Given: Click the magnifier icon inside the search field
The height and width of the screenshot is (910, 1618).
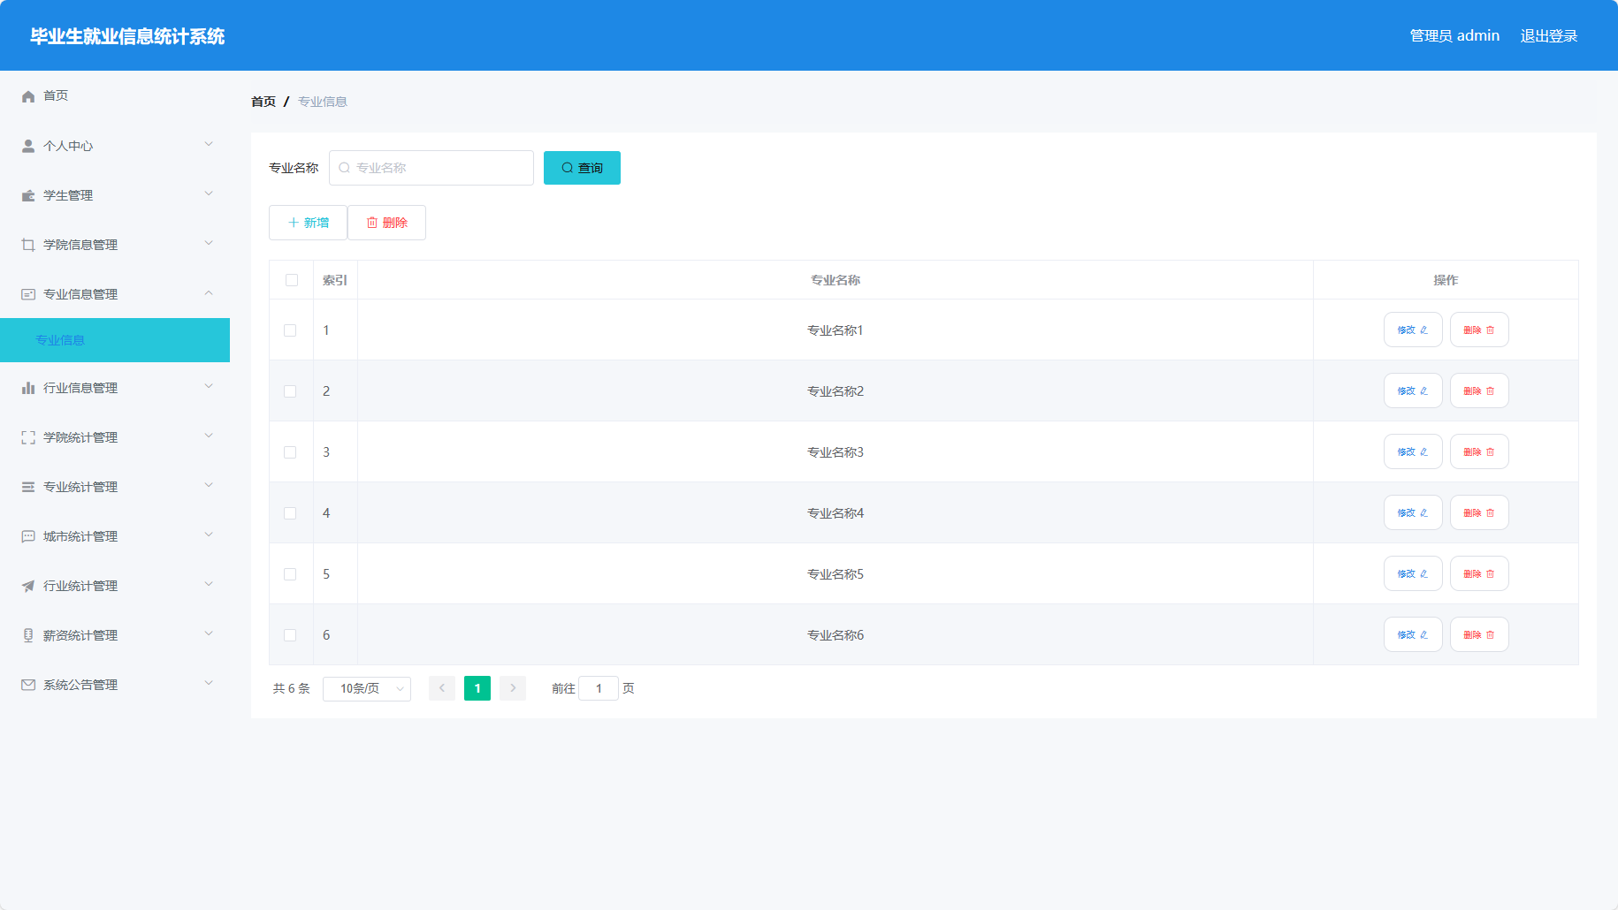Looking at the screenshot, I should 345,168.
